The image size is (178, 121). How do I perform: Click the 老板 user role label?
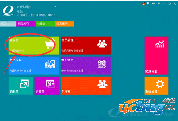tap(20, 11)
